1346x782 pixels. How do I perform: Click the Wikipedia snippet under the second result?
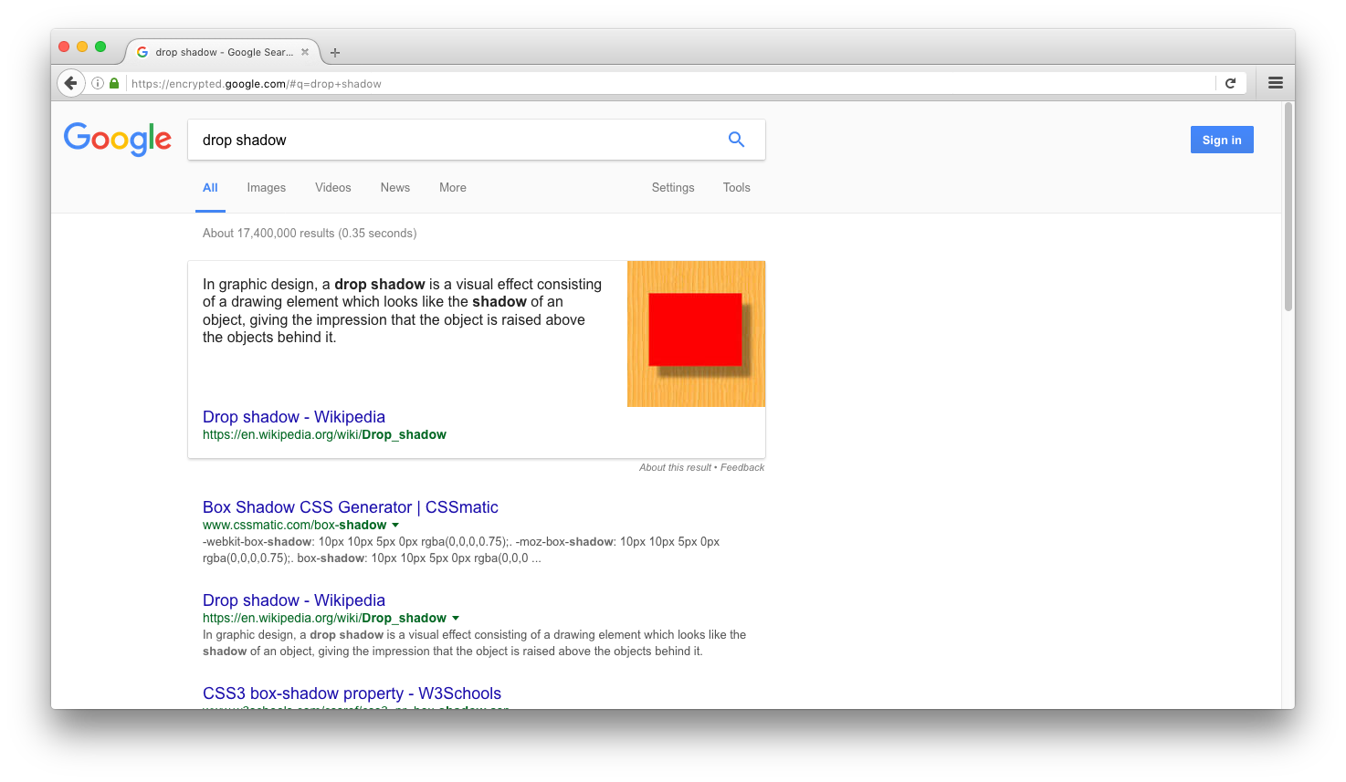[x=474, y=643]
